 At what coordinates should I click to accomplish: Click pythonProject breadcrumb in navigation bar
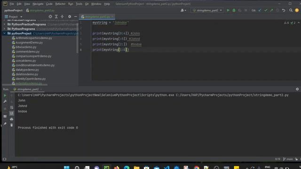click(x=14, y=10)
